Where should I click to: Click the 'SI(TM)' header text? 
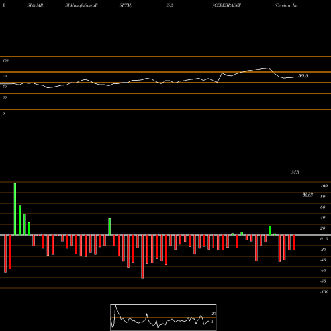coord(126,5)
